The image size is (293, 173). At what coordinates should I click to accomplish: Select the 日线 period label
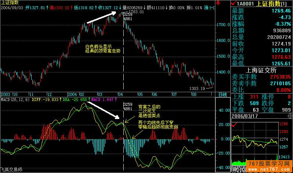(x=223, y=94)
